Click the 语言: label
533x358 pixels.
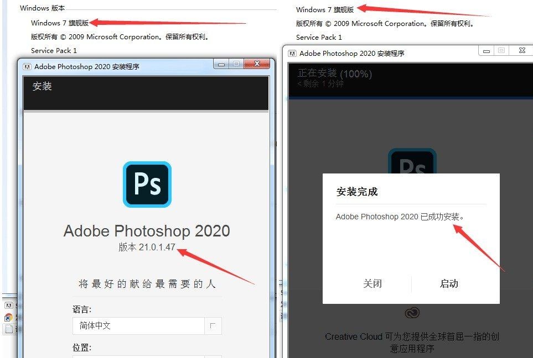click(x=82, y=309)
